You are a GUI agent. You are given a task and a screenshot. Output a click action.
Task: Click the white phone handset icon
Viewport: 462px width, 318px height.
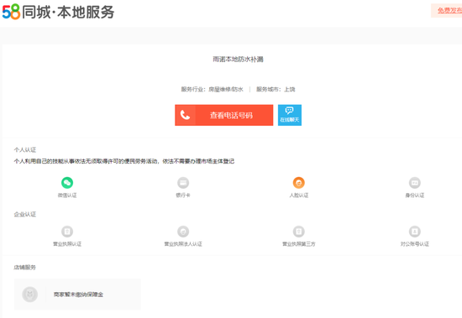tap(185, 115)
